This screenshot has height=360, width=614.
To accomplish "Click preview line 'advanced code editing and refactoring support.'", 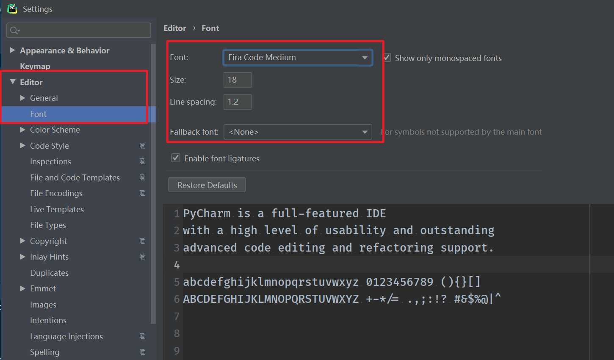I will point(338,247).
